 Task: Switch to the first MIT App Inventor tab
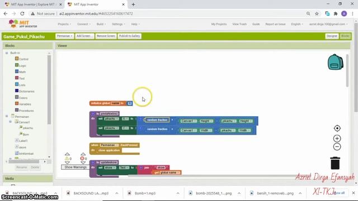(x=34, y=4)
